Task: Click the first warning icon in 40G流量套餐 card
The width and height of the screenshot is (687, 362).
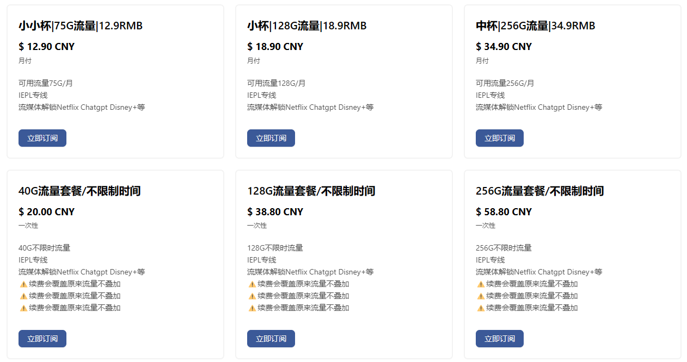Action: tap(23, 284)
